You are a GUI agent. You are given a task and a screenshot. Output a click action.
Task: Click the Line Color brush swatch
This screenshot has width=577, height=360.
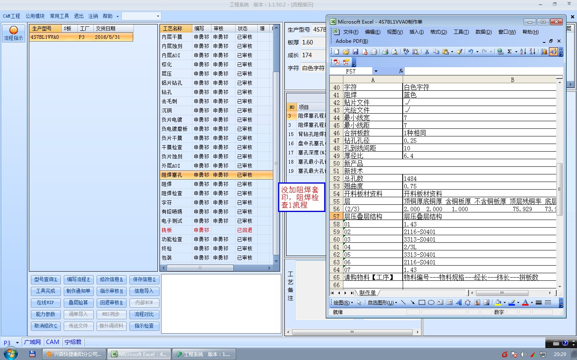(x=512, y=302)
